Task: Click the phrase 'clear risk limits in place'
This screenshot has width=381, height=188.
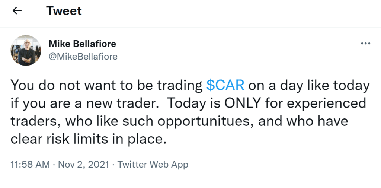Action: pos(87,139)
